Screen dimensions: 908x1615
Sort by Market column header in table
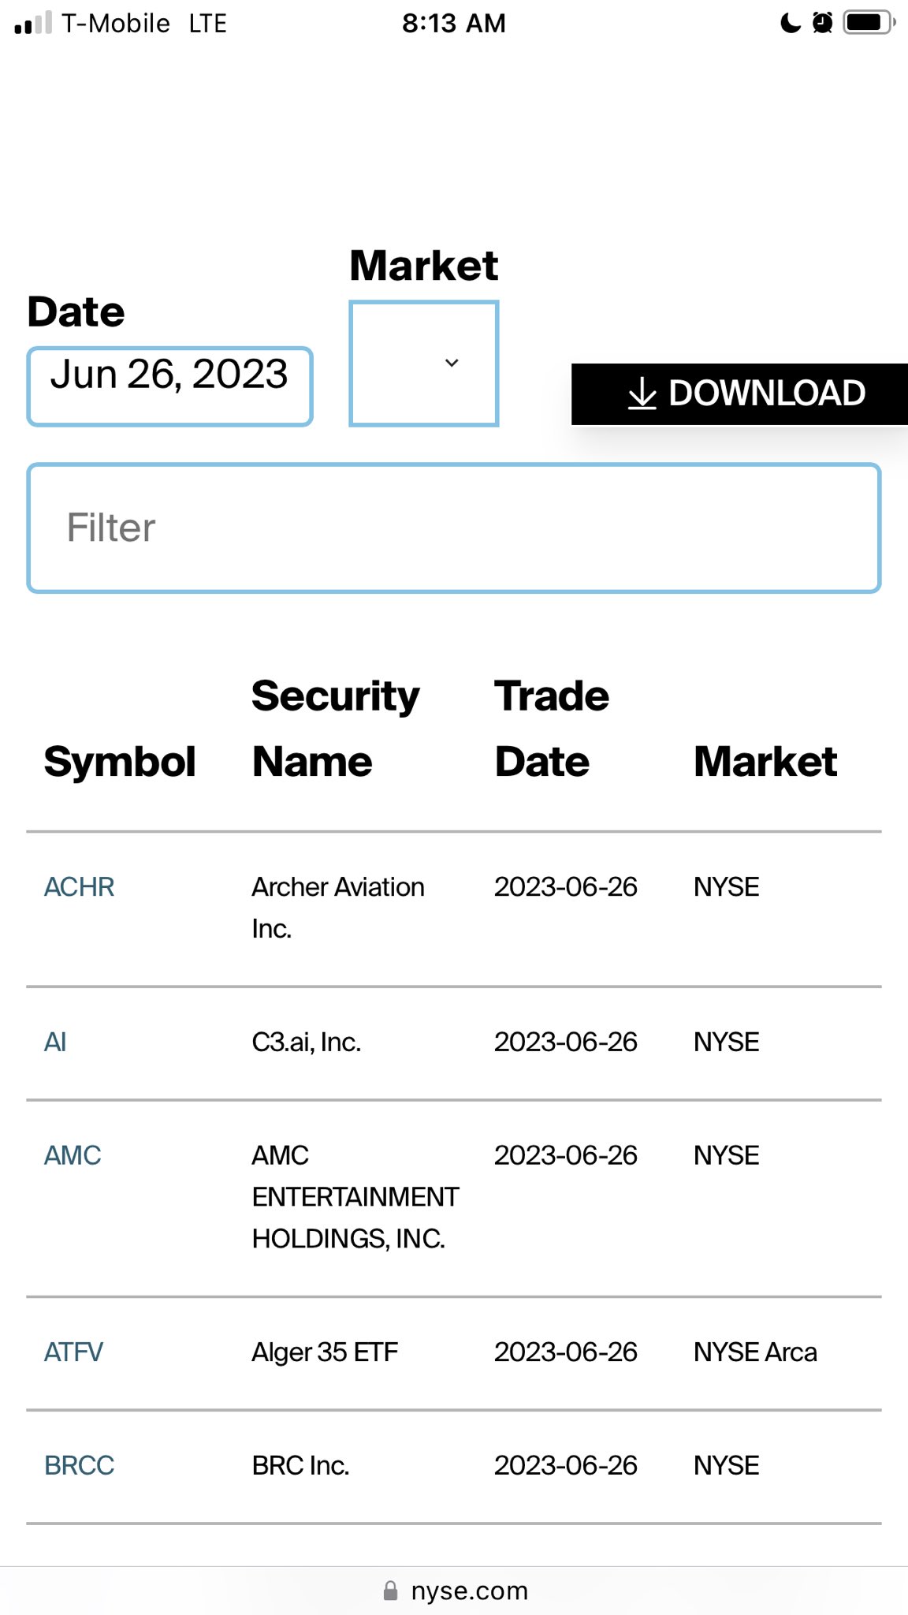(x=765, y=762)
